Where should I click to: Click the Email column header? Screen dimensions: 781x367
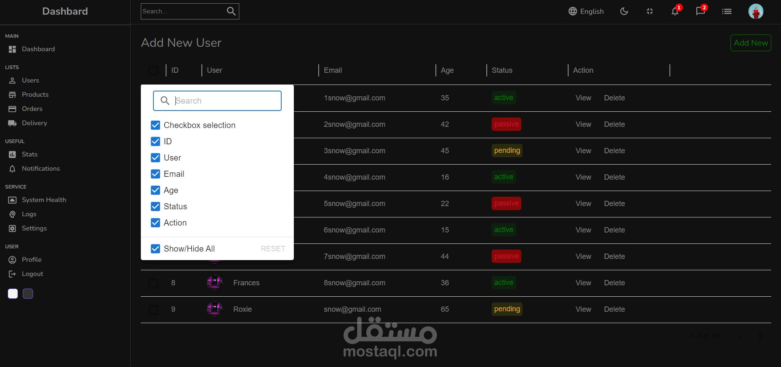tap(333, 70)
